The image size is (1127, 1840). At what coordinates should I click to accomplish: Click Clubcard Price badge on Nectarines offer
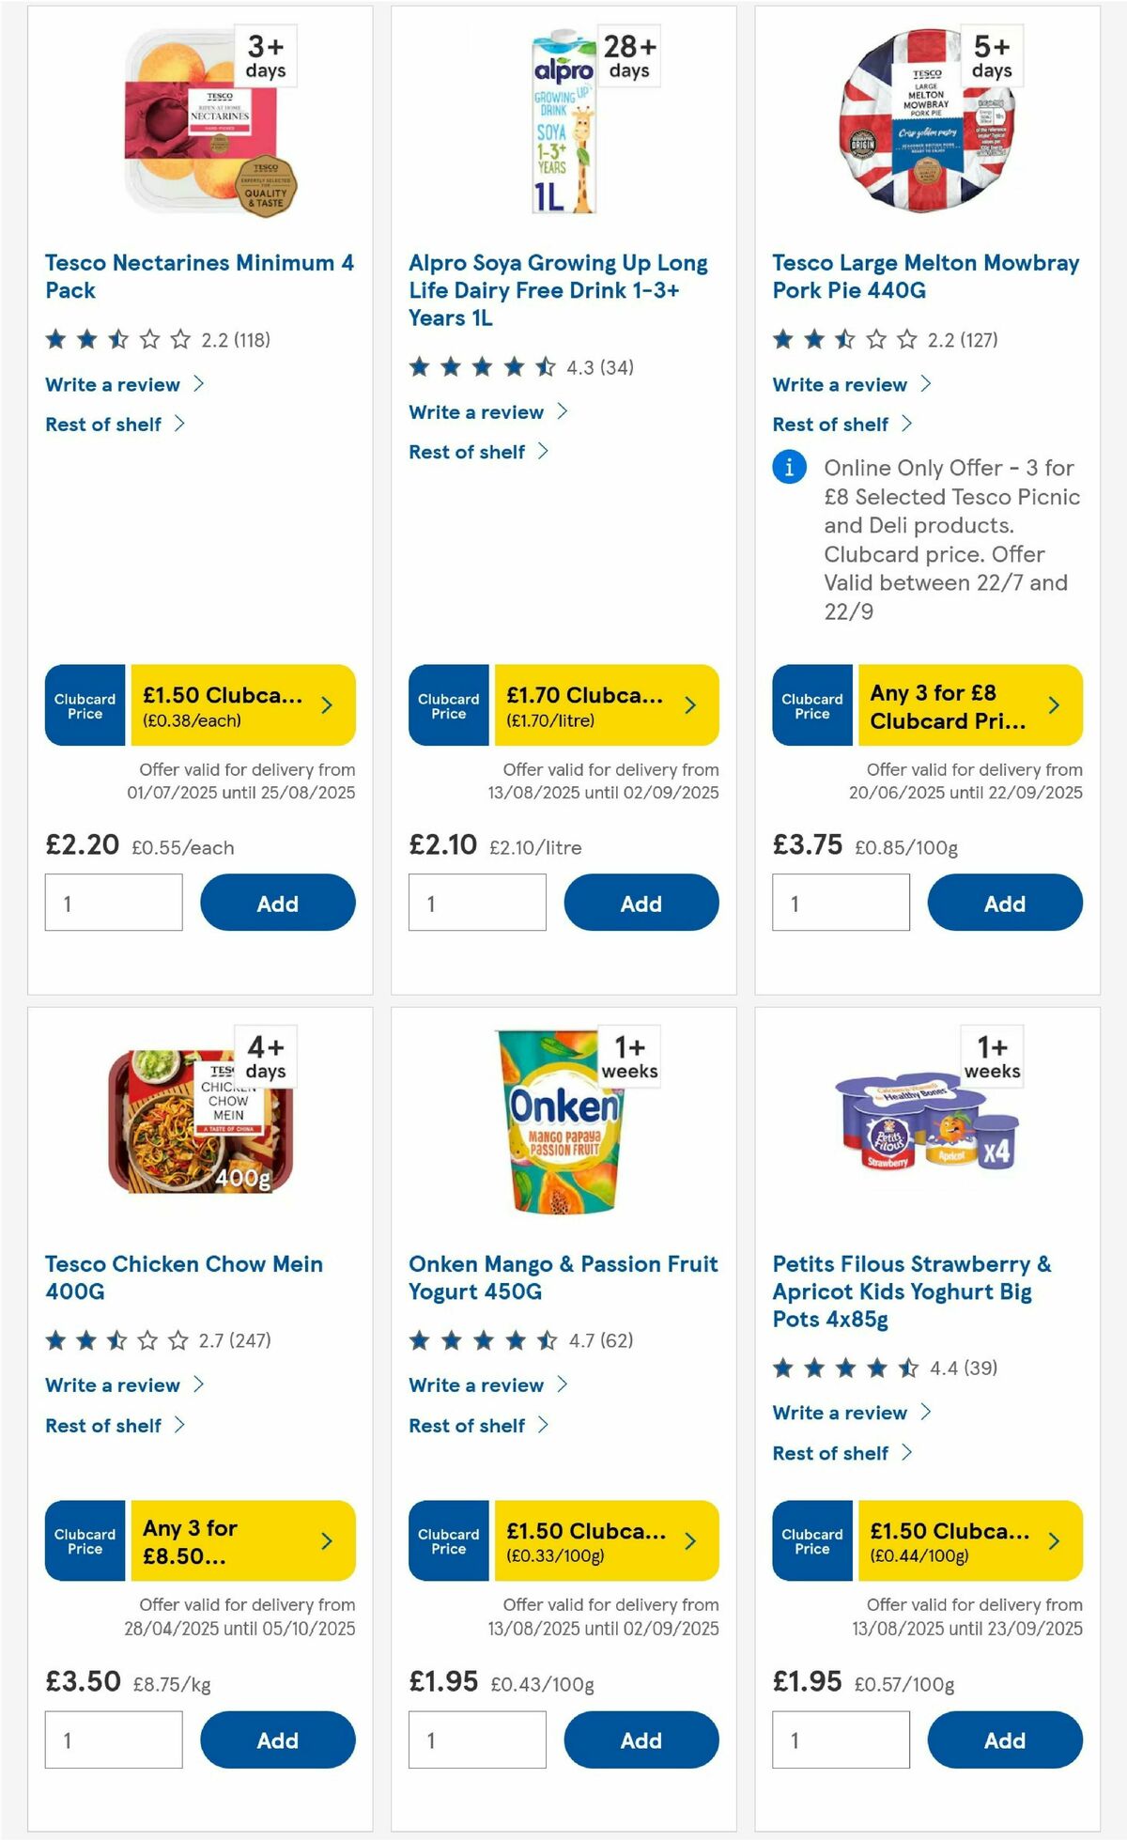(85, 705)
